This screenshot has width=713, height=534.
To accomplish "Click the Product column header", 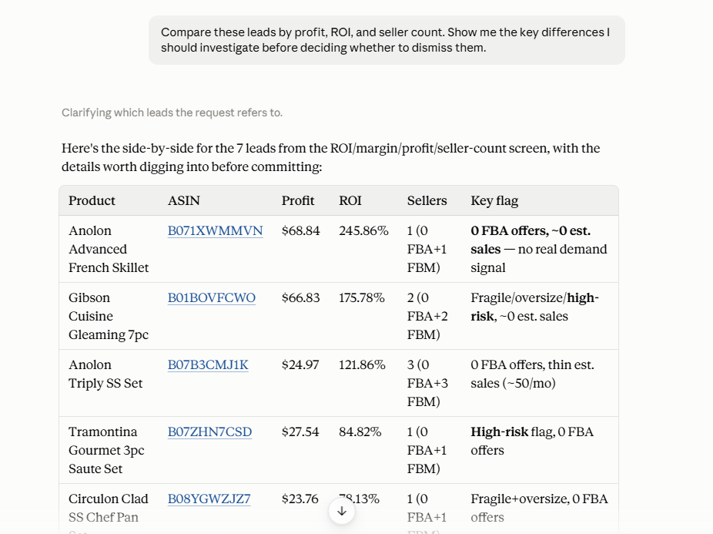I will pos(92,201).
